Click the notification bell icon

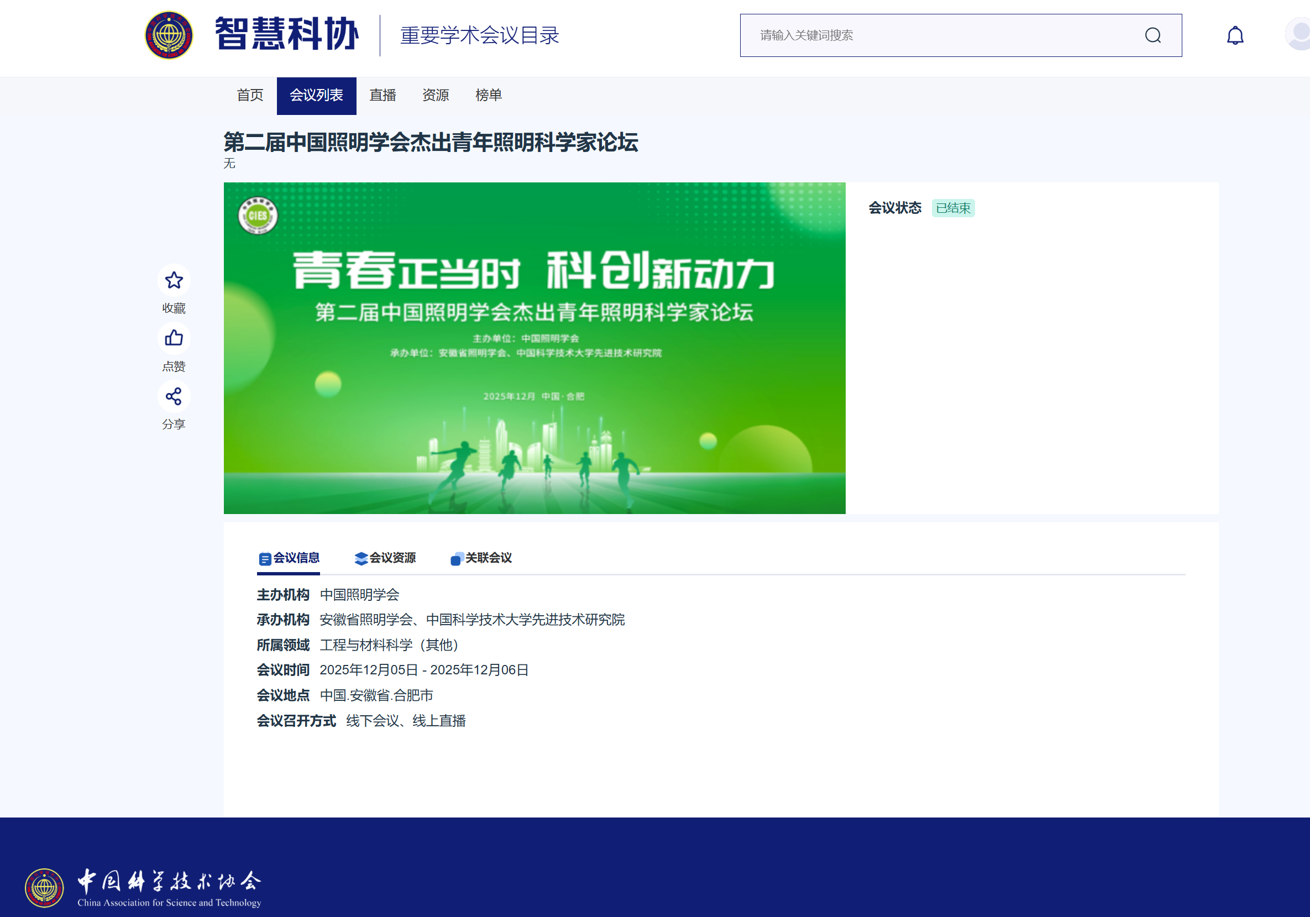[1236, 35]
